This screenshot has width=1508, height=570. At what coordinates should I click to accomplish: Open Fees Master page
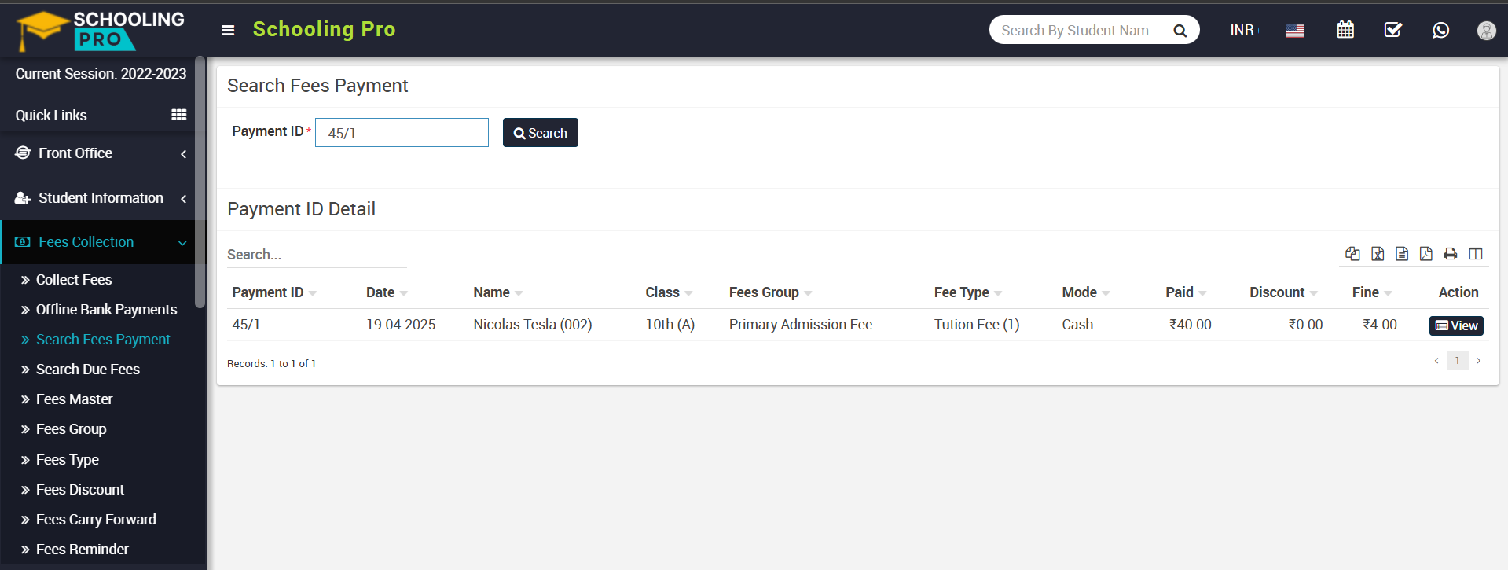[74, 399]
